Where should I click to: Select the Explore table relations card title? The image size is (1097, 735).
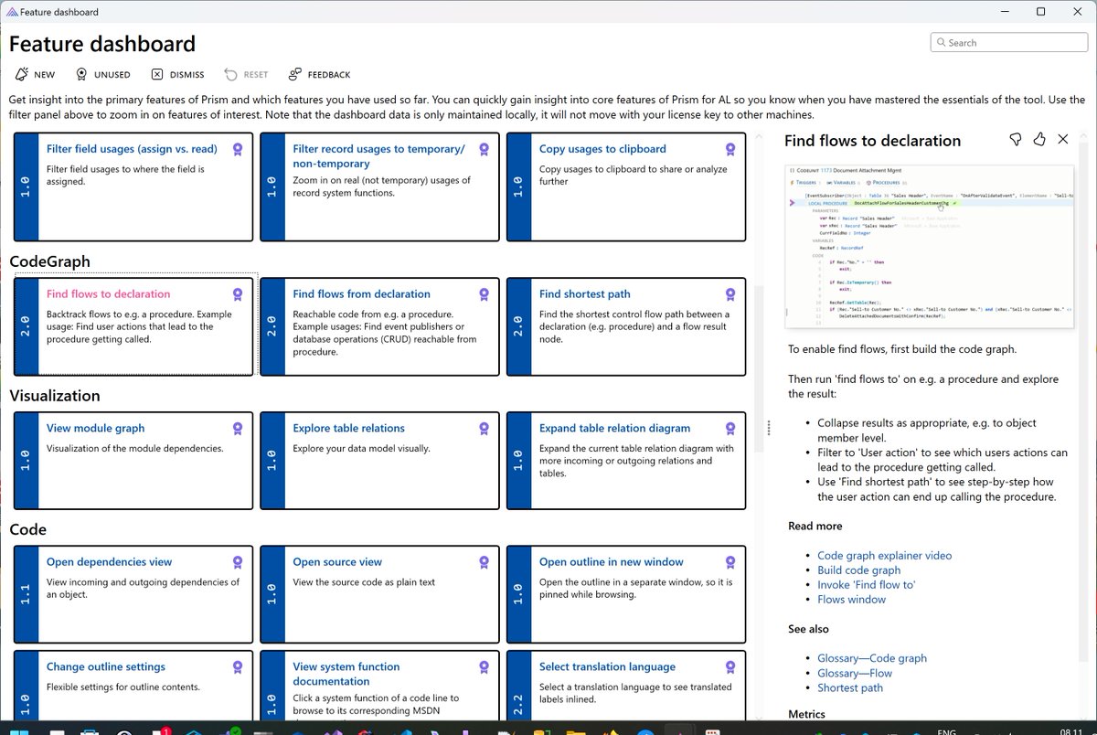click(348, 428)
